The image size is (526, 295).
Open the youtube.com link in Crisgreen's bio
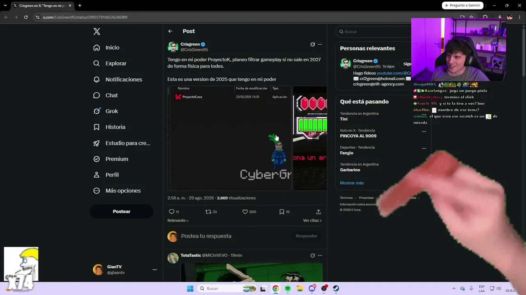[x=394, y=73]
